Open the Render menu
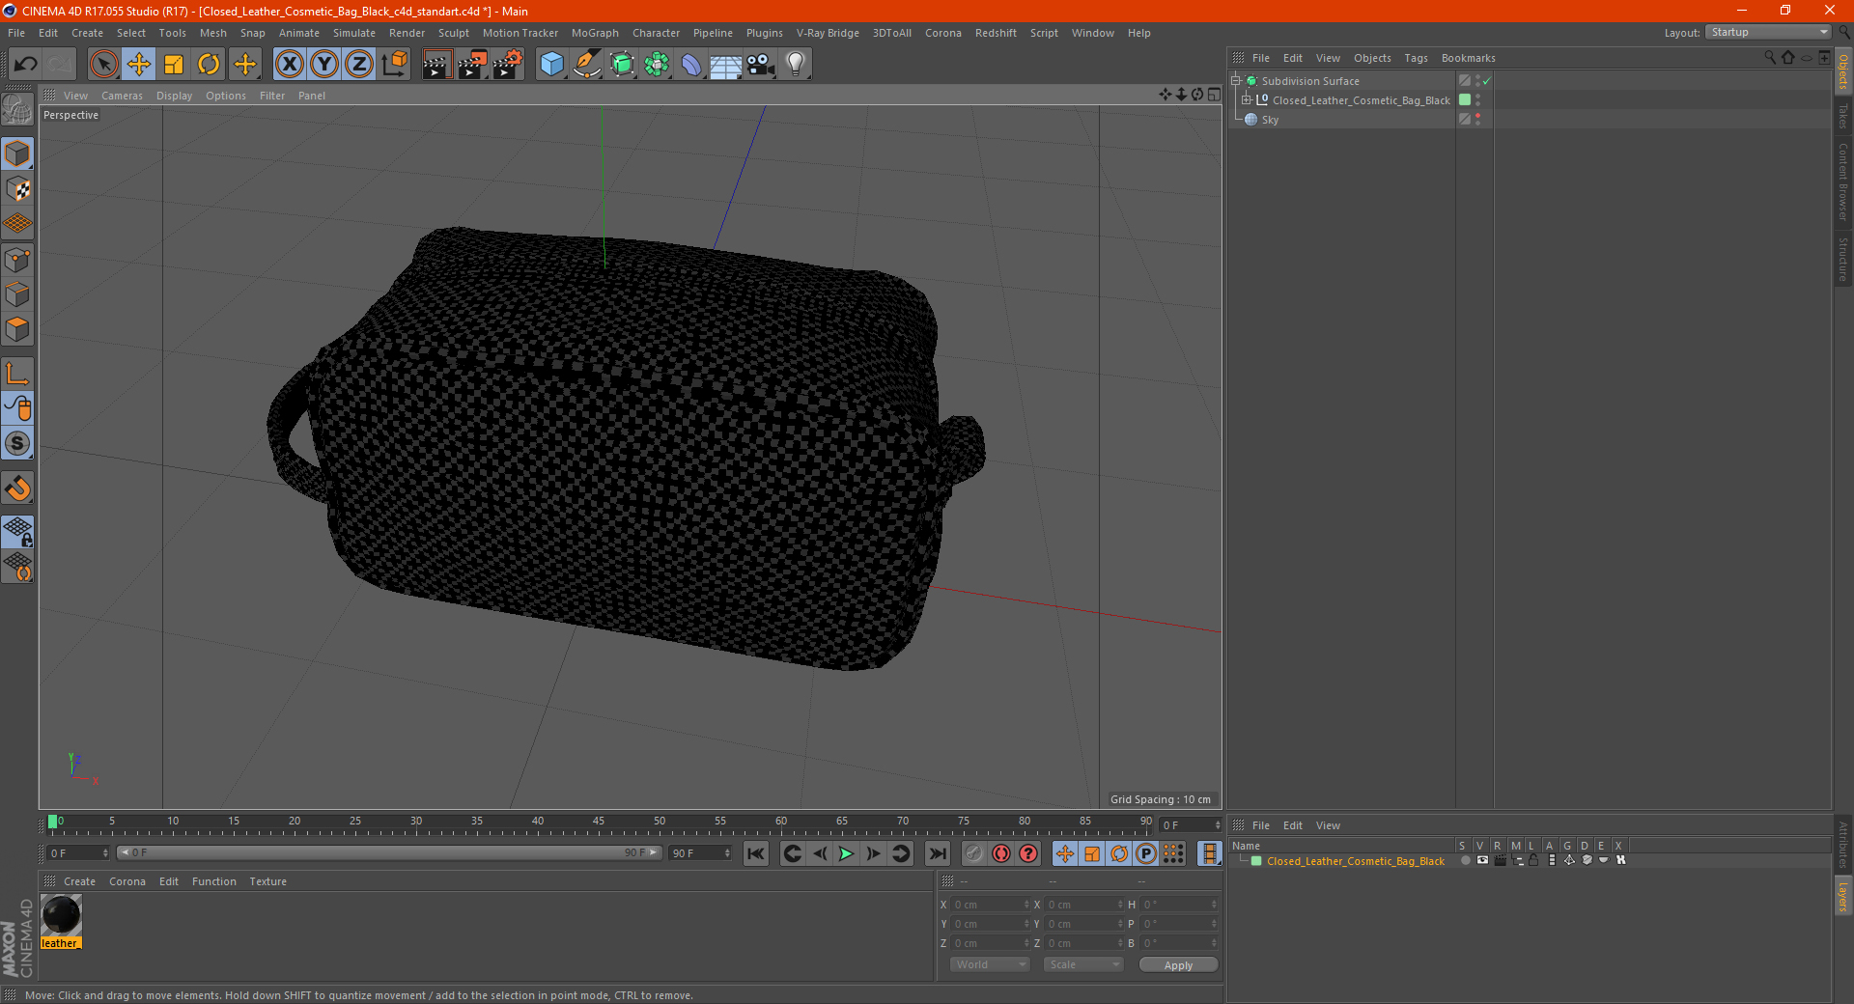This screenshot has width=1854, height=1004. coord(407,33)
